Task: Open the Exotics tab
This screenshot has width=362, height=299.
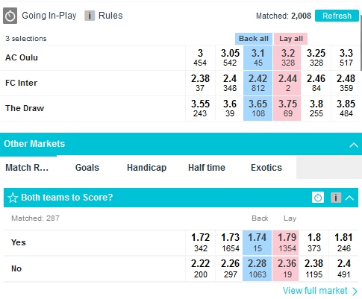Action: tap(266, 168)
